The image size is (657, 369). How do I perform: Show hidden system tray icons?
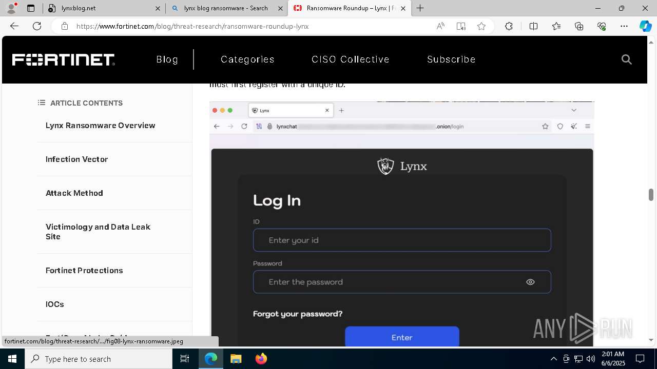click(553, 359)
